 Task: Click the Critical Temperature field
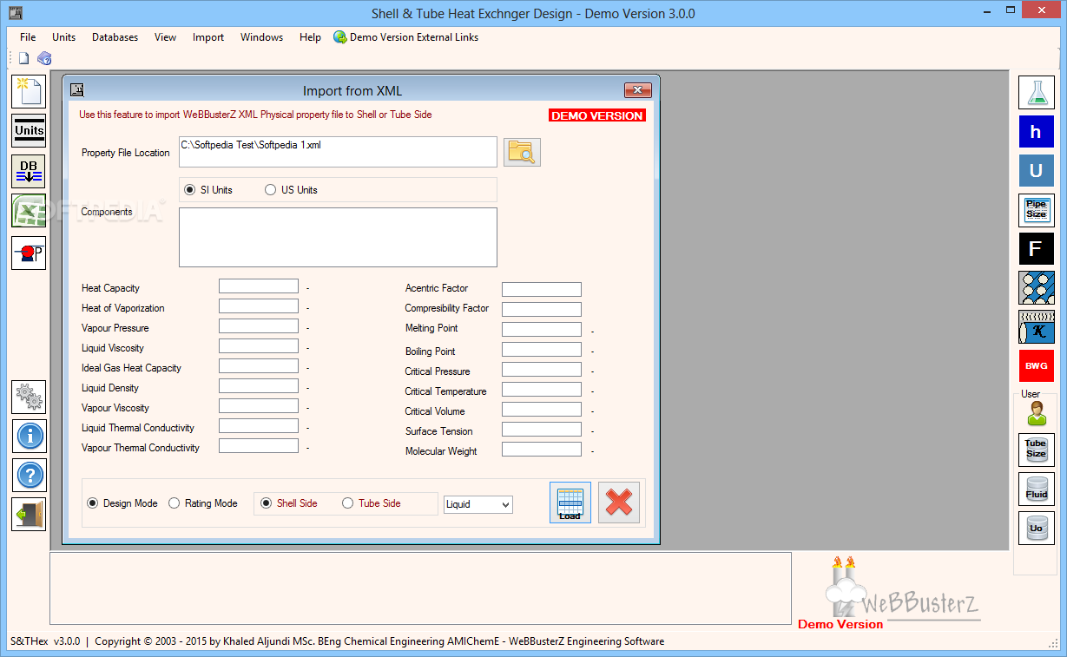[542, 390]
